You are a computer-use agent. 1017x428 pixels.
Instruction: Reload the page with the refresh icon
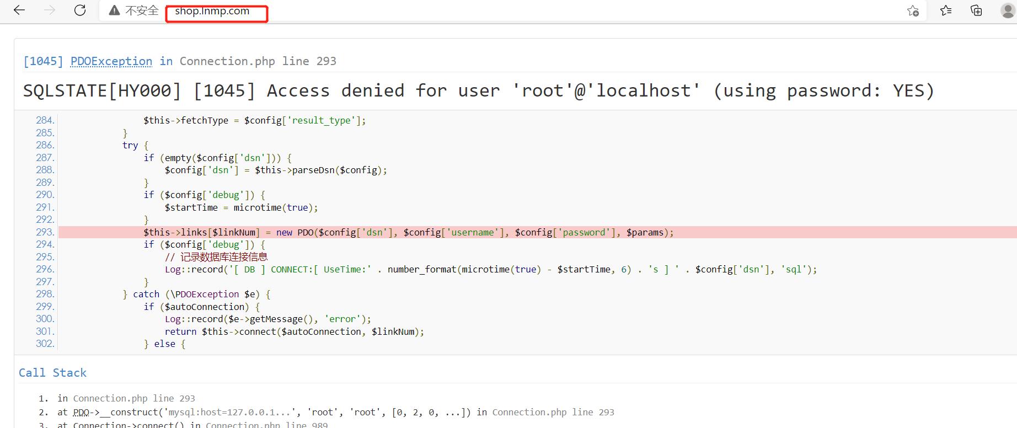[x=80, y=10]
